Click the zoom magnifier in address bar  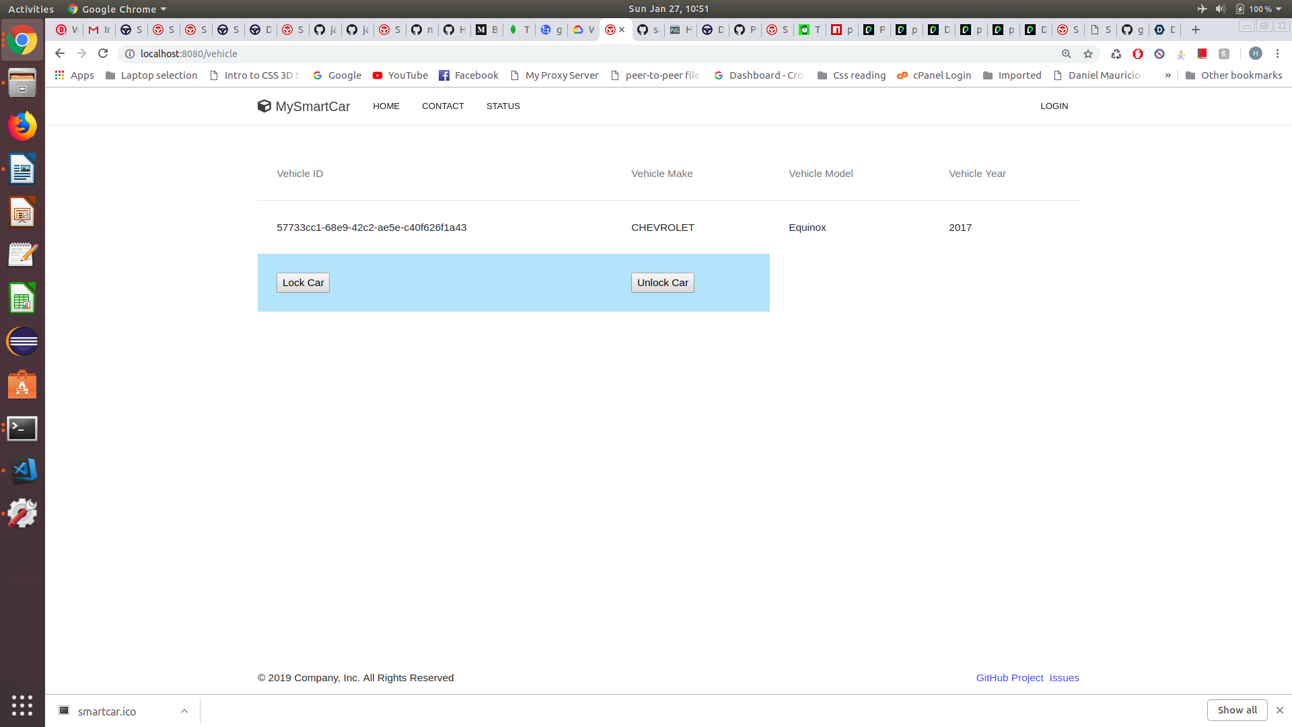pyautogui.click(x=1067, y=54)
